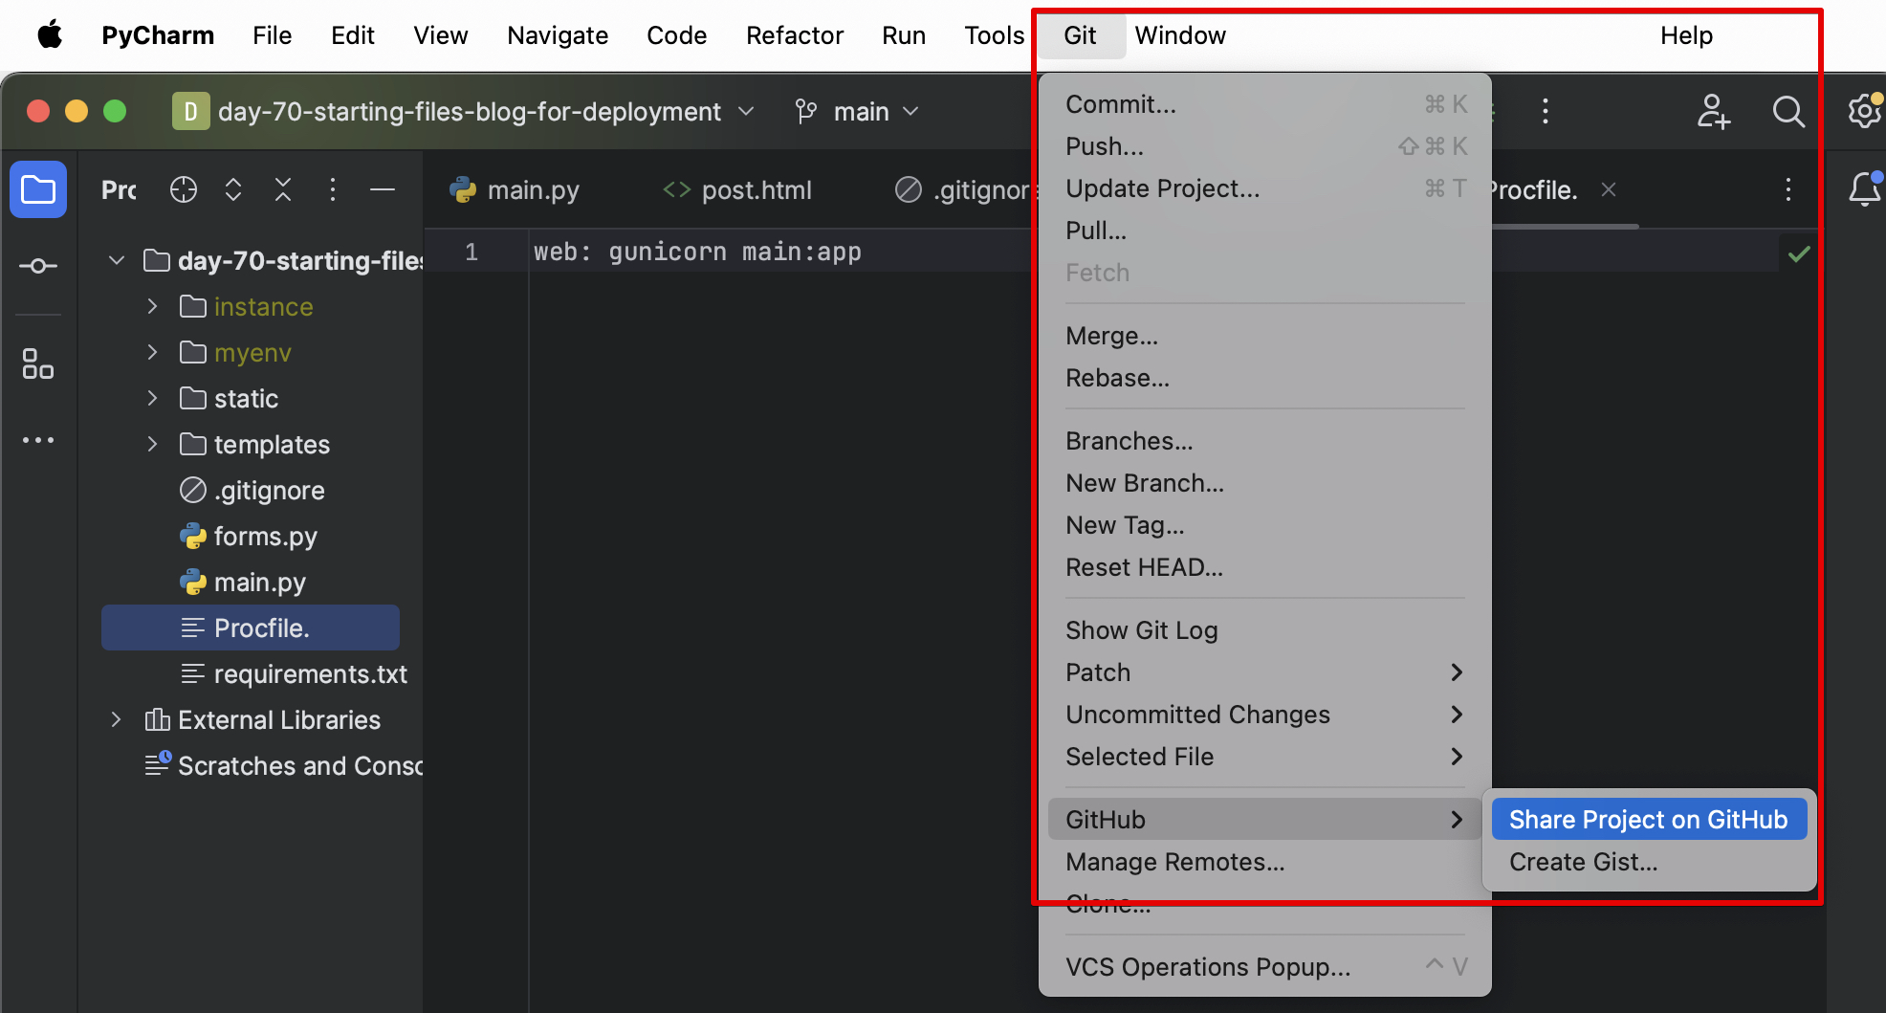
Task: Open the Apple menu
Action: 50,35
